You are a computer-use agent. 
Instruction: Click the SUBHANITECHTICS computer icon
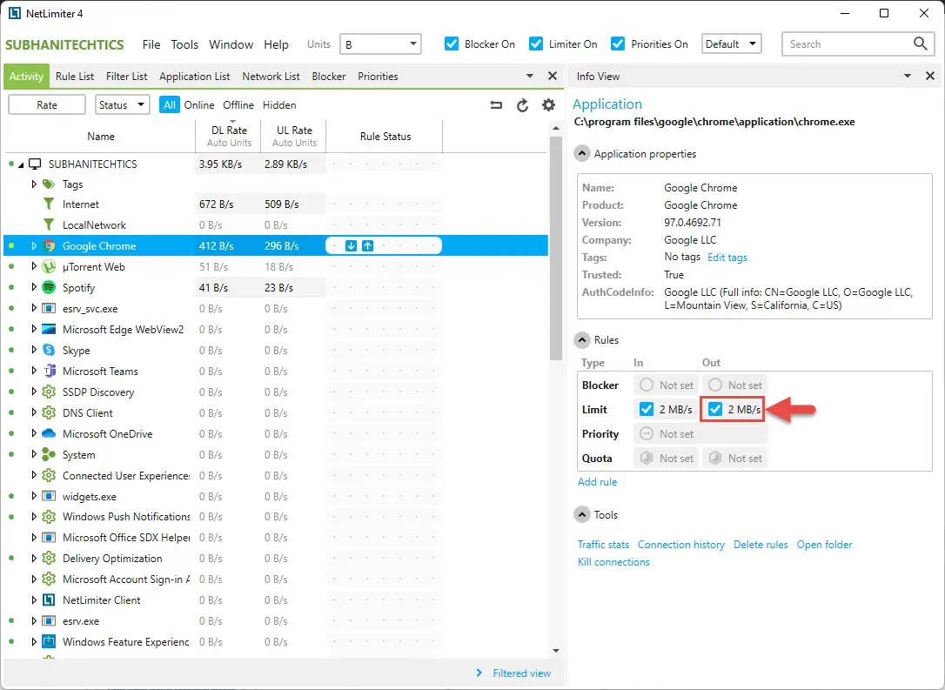(x=36, y=164)
